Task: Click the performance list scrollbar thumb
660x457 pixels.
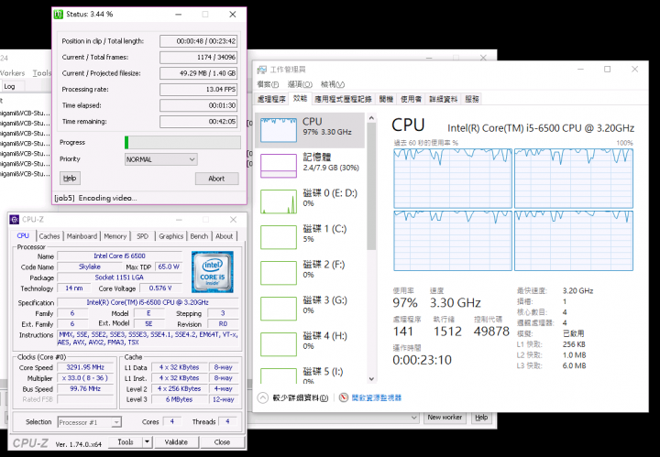Action: tap(371, 186)
